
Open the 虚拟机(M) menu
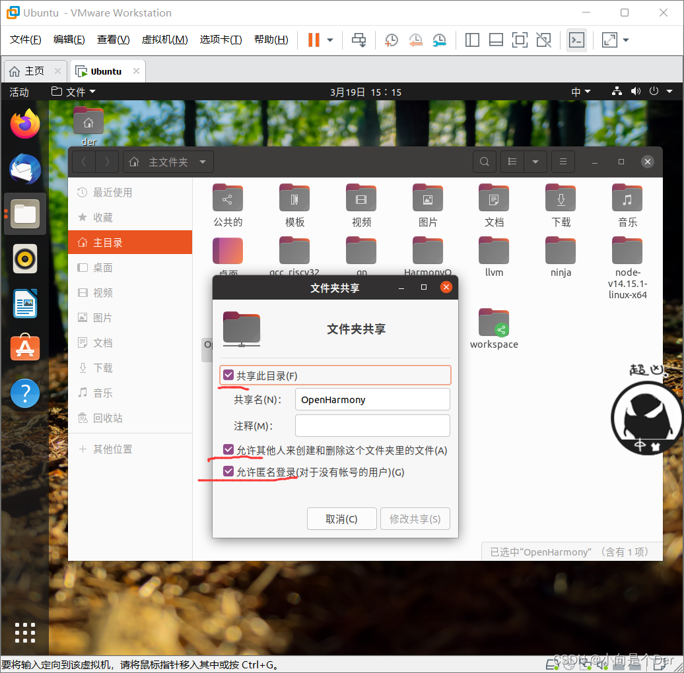tap(164, 39)
